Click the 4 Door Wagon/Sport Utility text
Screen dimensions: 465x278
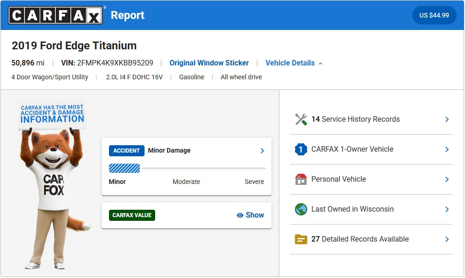(50, 77)
